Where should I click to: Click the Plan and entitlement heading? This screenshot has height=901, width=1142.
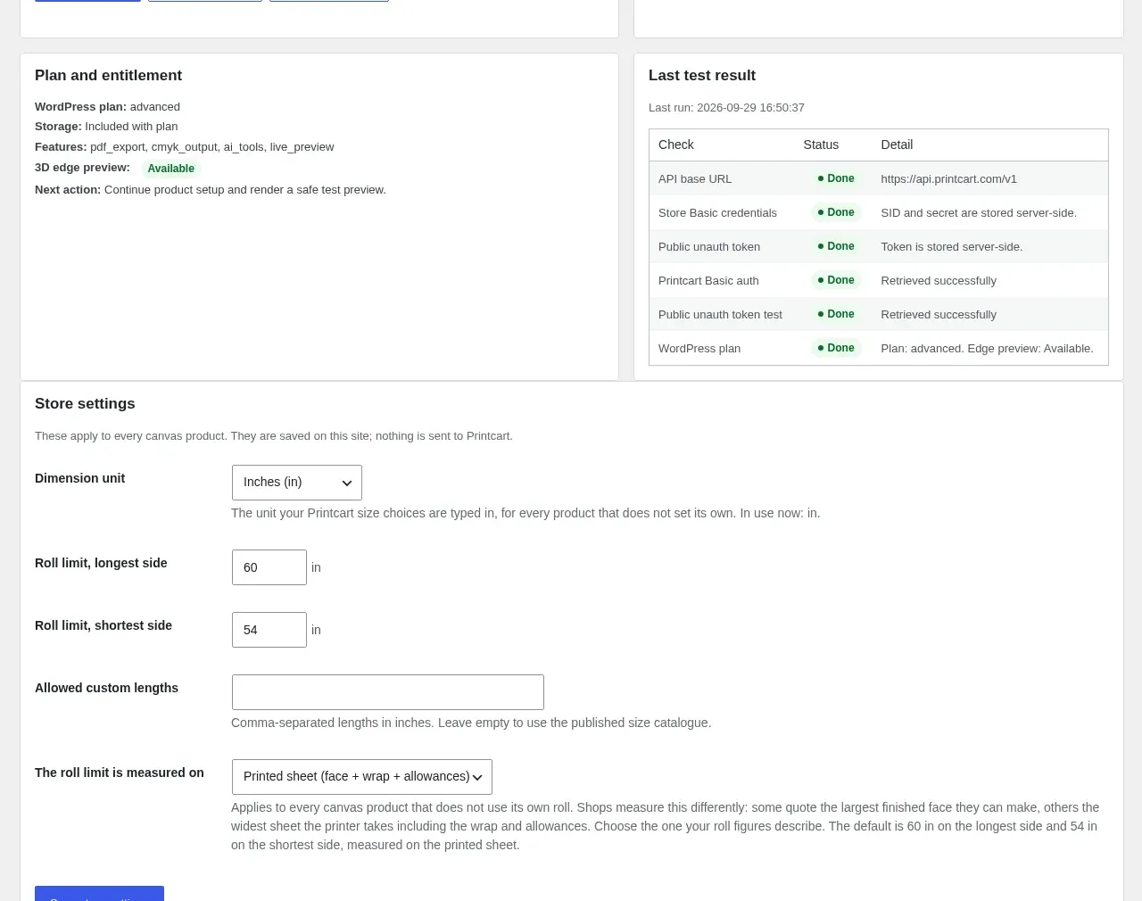[x=108, y=75]
